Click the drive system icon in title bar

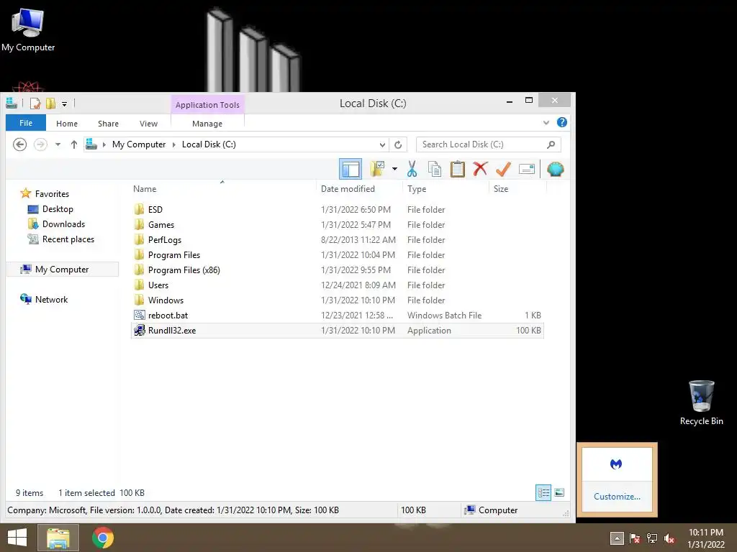coord(12,103)
